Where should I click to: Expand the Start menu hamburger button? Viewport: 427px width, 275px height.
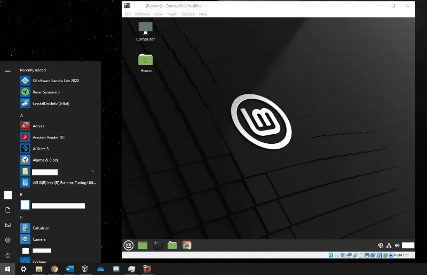8,70
